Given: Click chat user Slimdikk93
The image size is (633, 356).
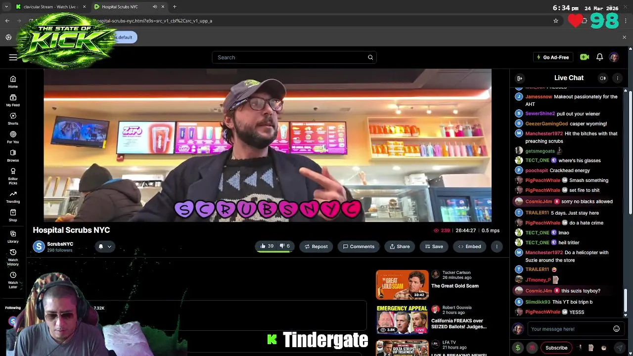Looking at the screenshot, I should [538, 302].
